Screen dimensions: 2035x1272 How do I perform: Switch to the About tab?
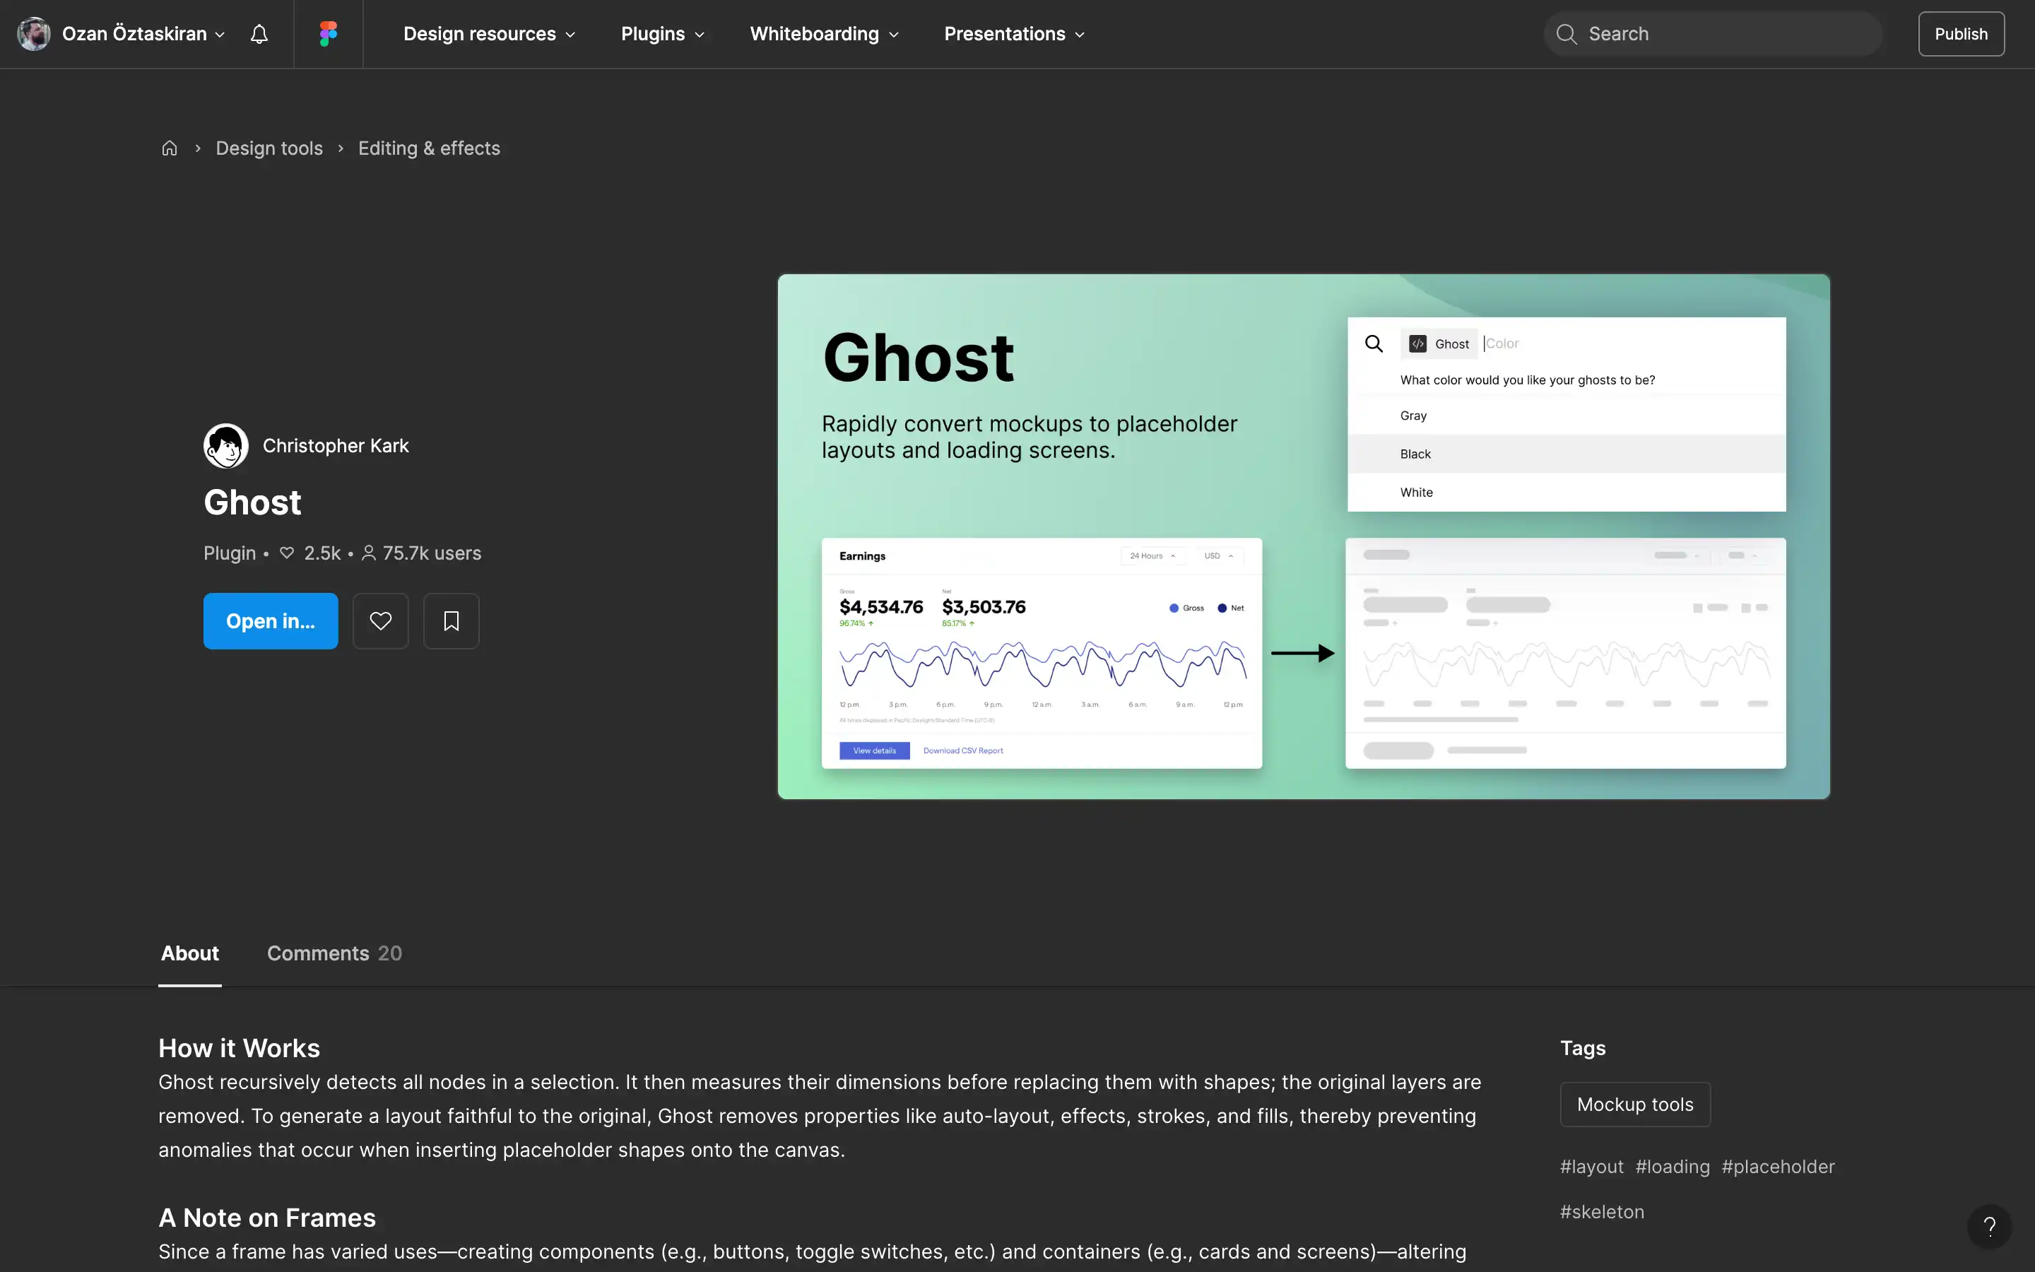click(190, 953)
